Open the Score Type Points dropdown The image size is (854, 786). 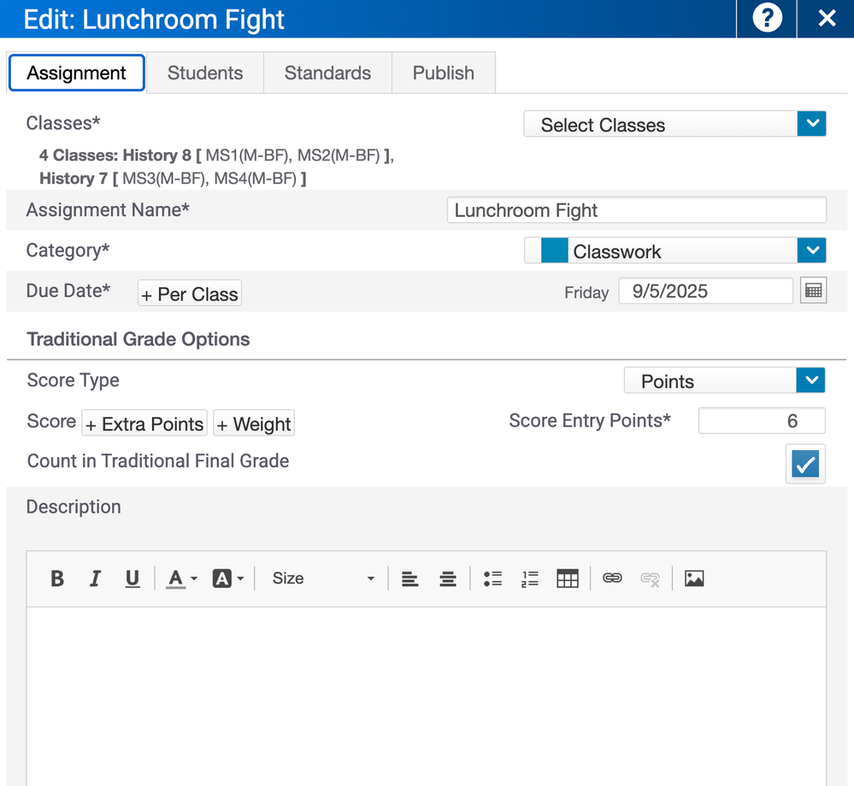(724, 381)
